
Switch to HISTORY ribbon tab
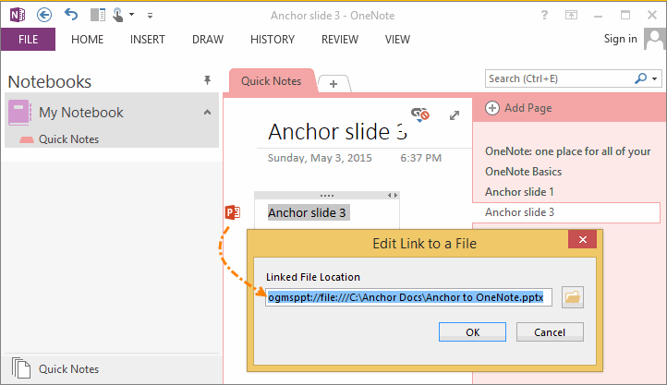[x=273, y=40]
